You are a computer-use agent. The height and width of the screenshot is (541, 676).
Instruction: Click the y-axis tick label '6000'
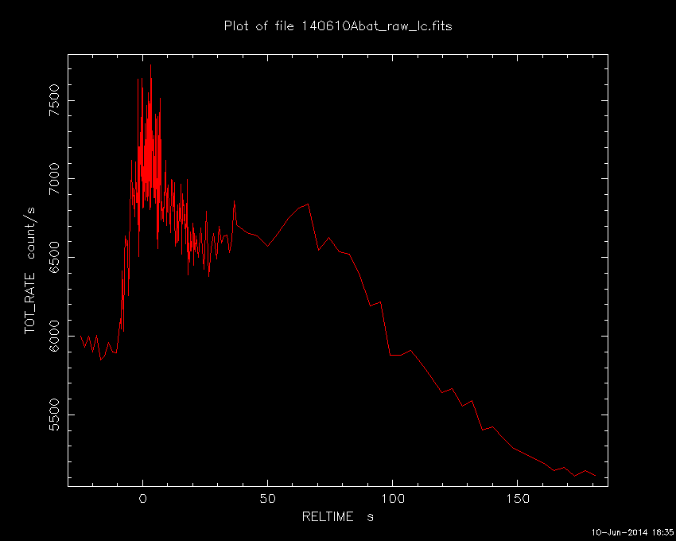[54, 336]
